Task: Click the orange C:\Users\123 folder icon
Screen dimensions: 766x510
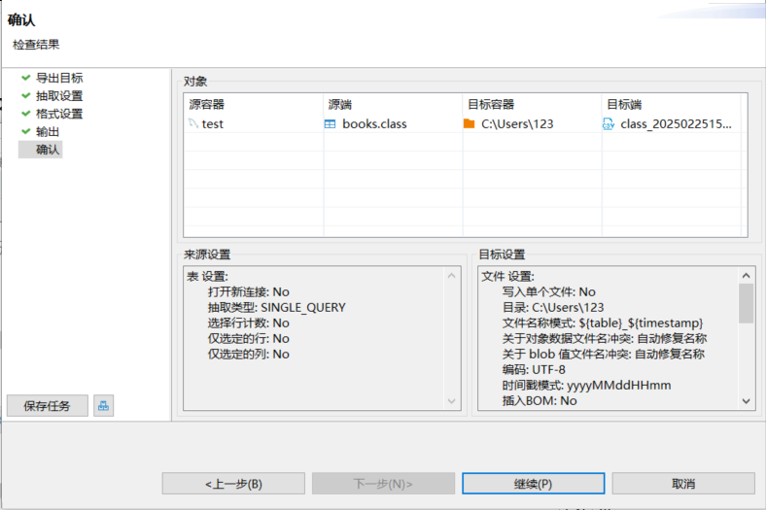Action: point(470,124)
